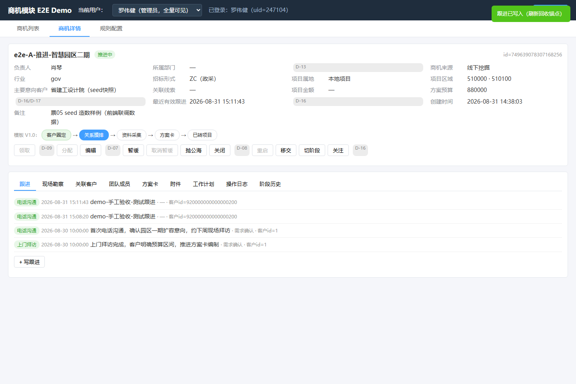
Task: Open 操作日志 sub-tab
Action: 237,184
